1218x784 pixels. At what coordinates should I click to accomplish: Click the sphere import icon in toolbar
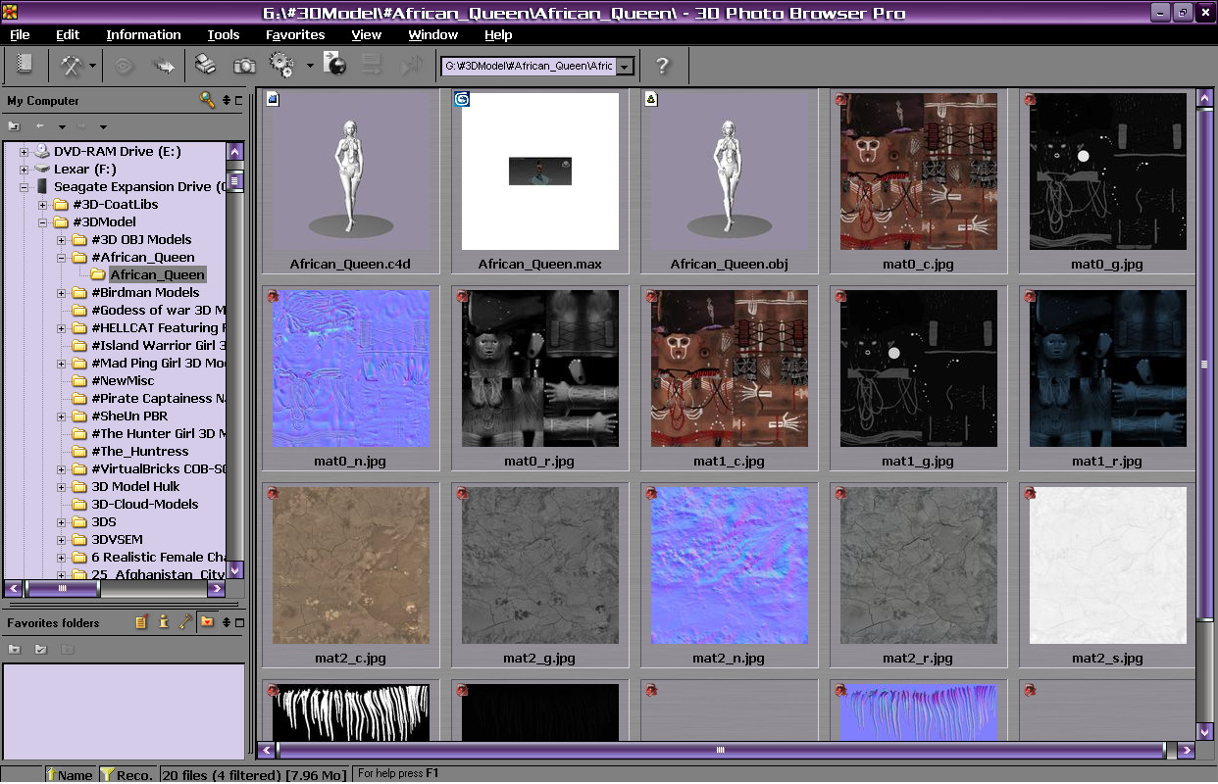pyautogui.click(x=334, y=65)
